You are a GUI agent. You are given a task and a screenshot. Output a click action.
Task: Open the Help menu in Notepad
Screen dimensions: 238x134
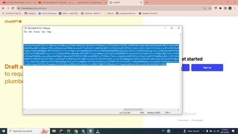[x=49, y=32]
